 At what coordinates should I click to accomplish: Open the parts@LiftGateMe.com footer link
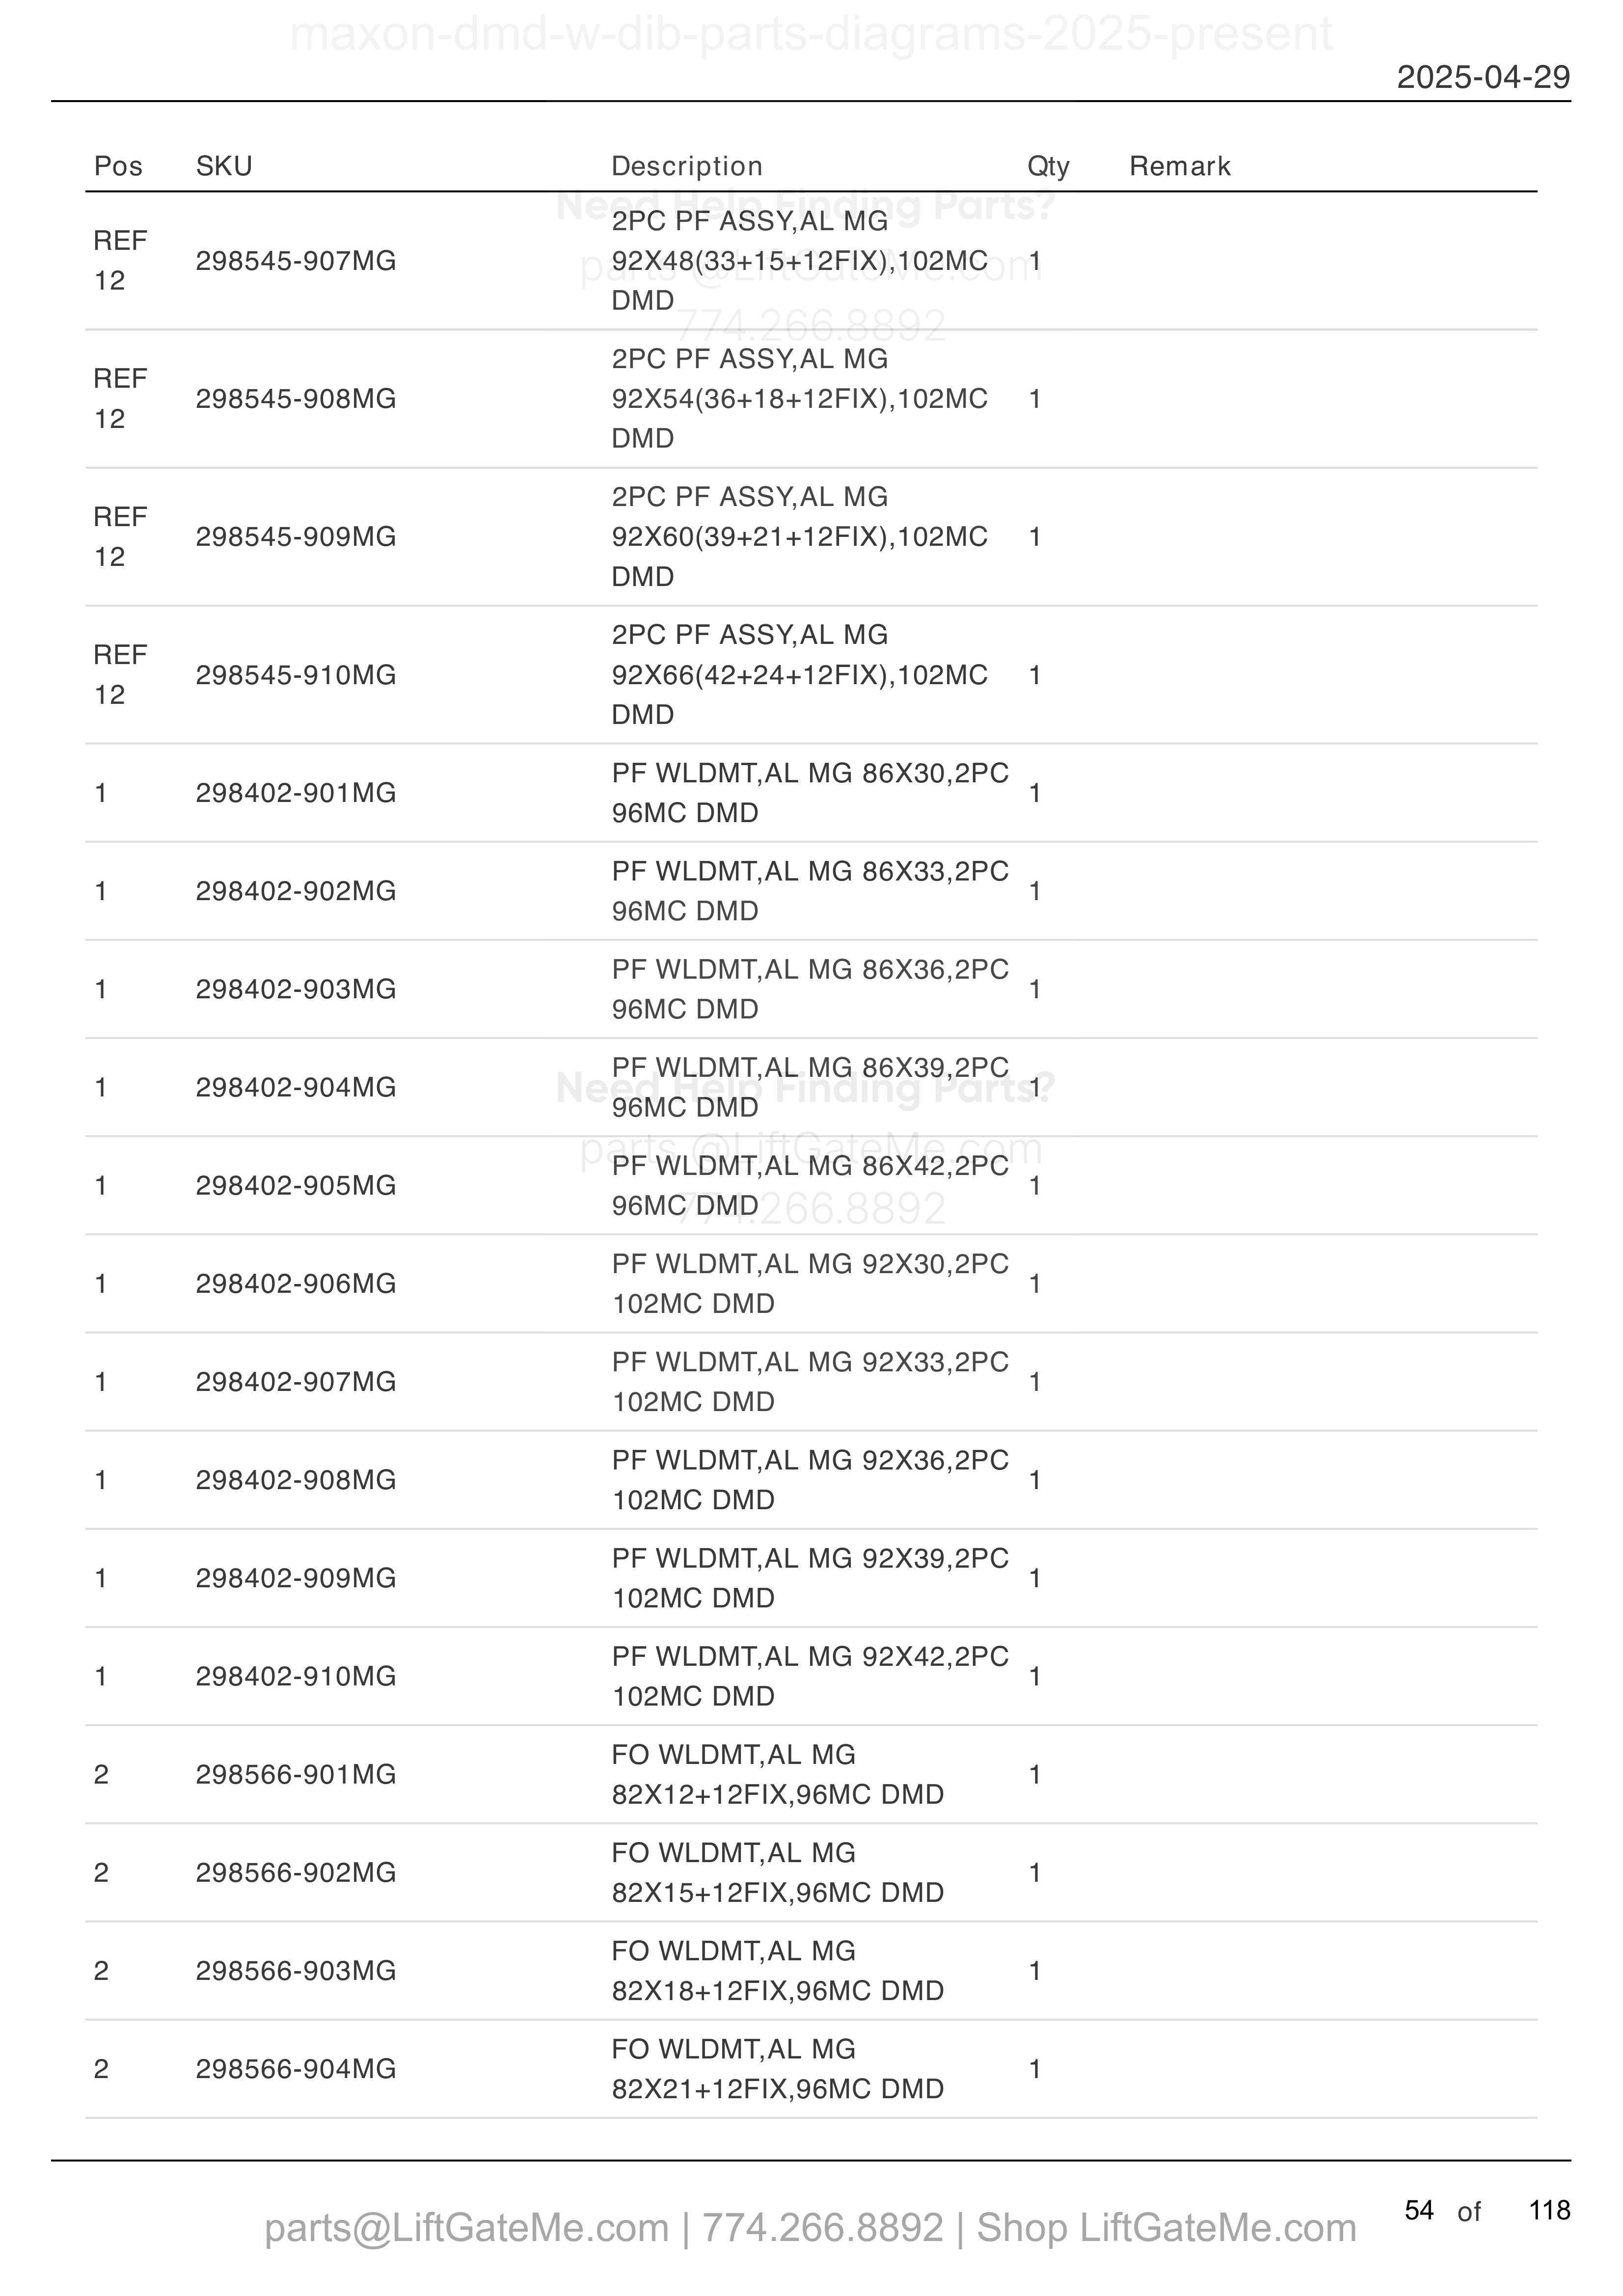tap(467, 2228)
